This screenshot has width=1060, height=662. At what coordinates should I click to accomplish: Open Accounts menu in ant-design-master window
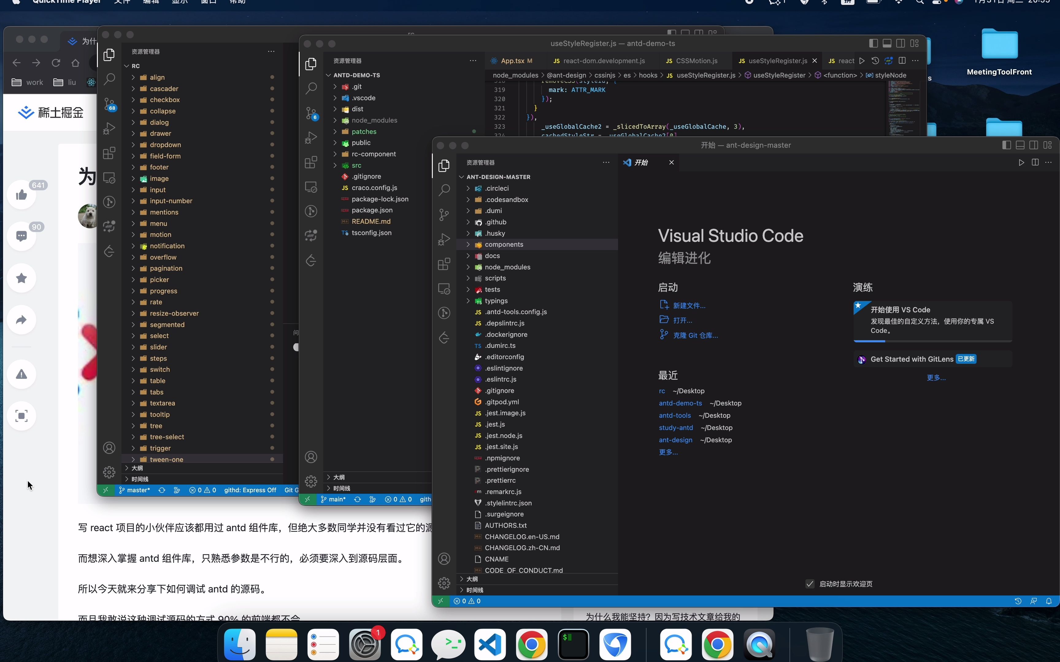tap(444, 559)
